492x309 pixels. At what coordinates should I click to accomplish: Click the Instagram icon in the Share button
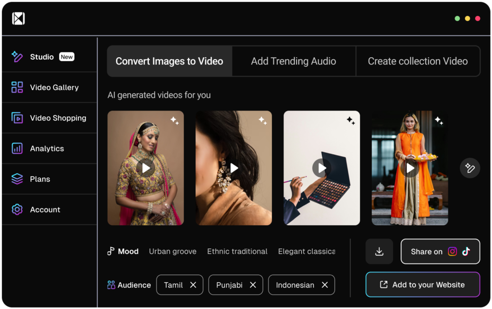[452, 251]
